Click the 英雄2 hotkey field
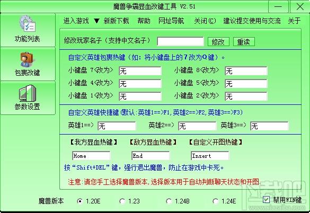The width and height of the screenshot is (310, 213). click(197, 126)
